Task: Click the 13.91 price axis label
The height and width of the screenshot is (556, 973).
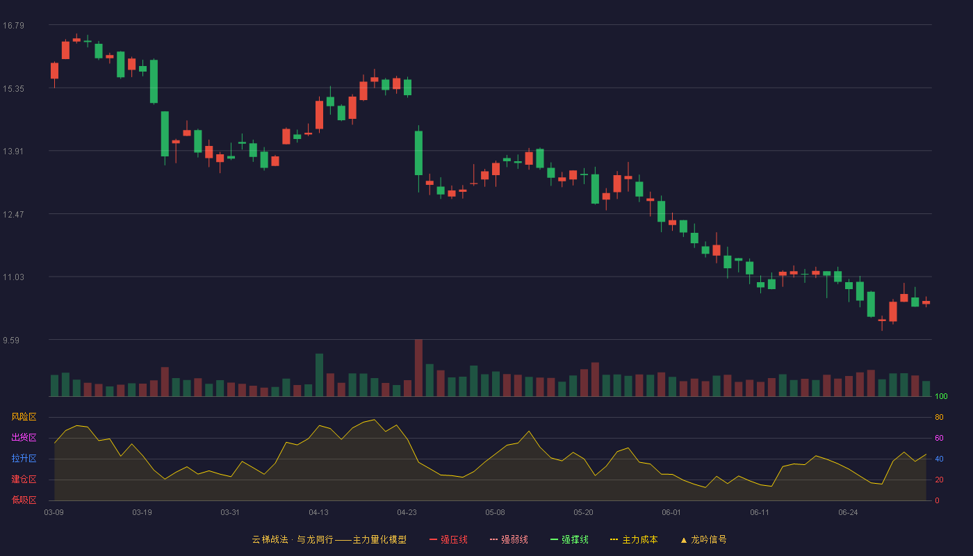Action: click(13, 152)
